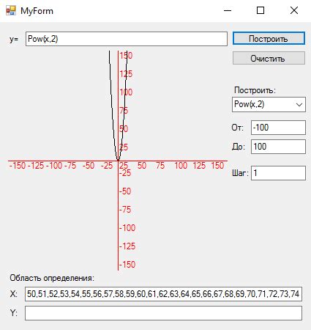Open the Построить function dropdown arrow
Screen dimensions: 311x330
[299, 105]
